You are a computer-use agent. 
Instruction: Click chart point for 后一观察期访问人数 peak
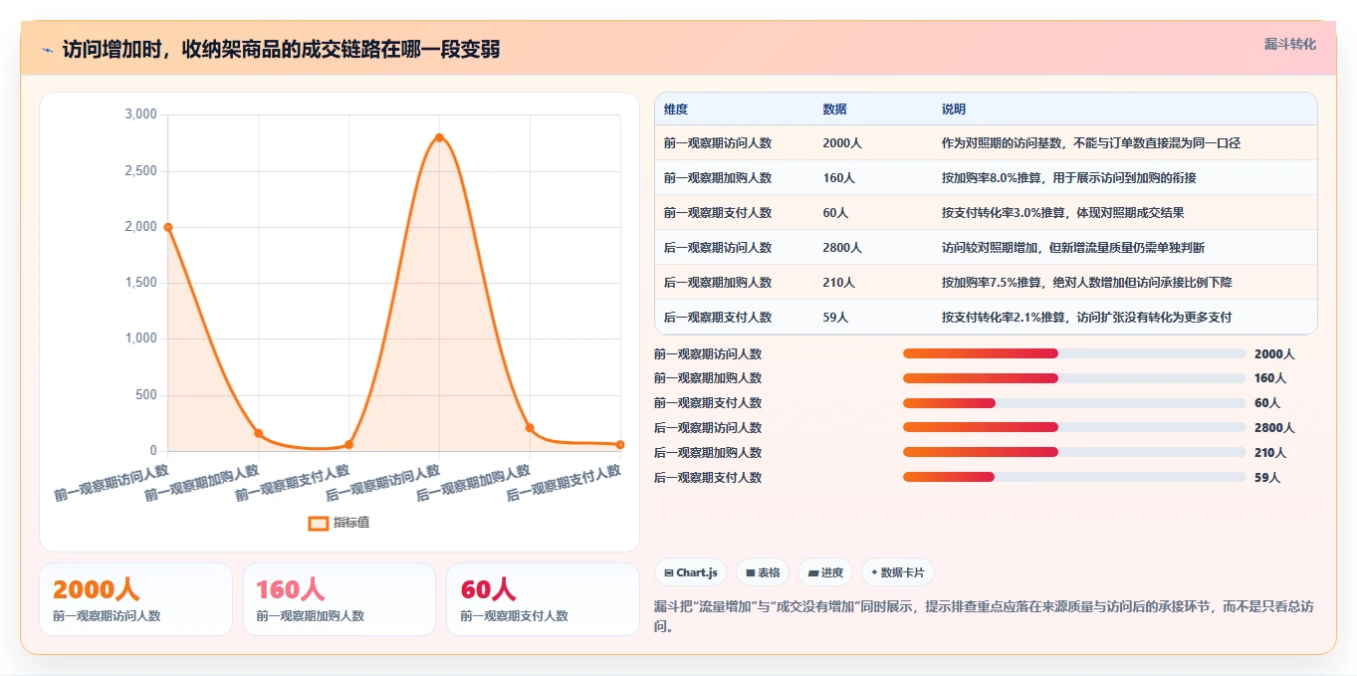(x=439, y=137)
